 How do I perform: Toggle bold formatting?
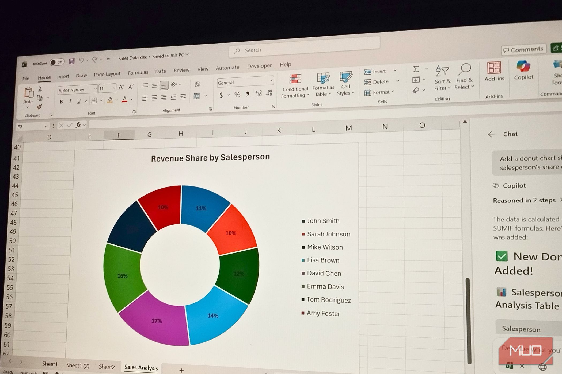[x=61, y=102]
